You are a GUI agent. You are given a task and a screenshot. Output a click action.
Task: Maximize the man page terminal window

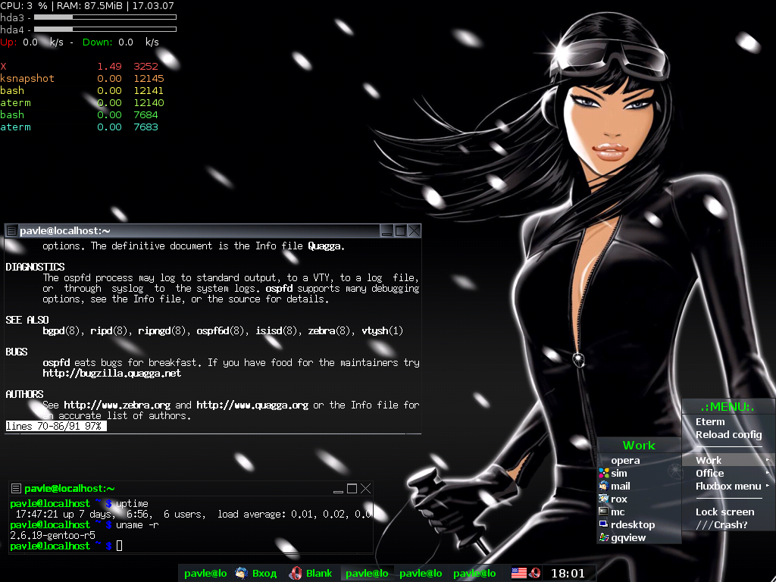click(401, 231)
